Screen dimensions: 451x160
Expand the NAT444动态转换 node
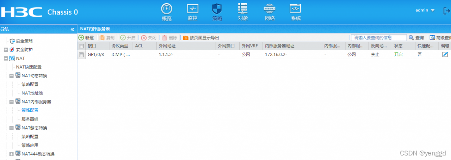pos(11,154)
